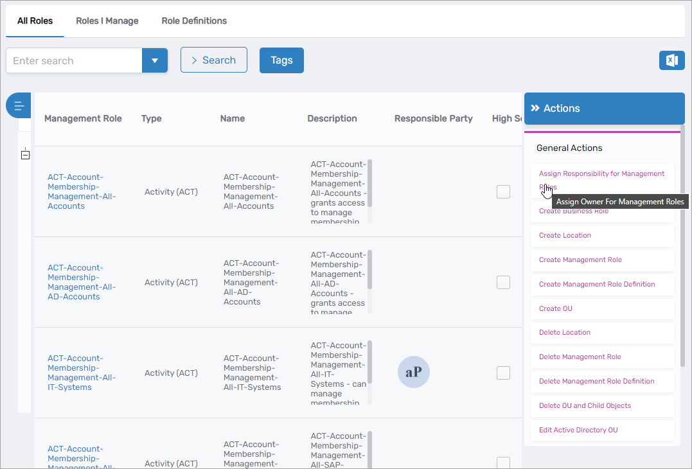Tick High Security checkbox for All-Accounts row
This screenshot has height=469, width=692.
503,191
